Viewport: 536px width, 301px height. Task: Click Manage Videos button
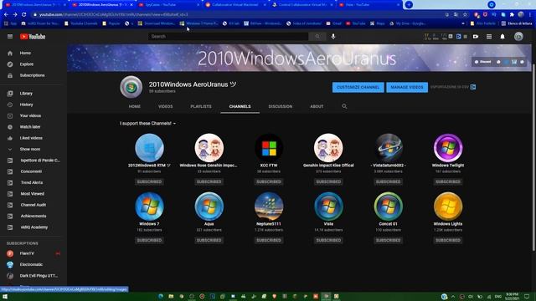[x=407, y=87]
